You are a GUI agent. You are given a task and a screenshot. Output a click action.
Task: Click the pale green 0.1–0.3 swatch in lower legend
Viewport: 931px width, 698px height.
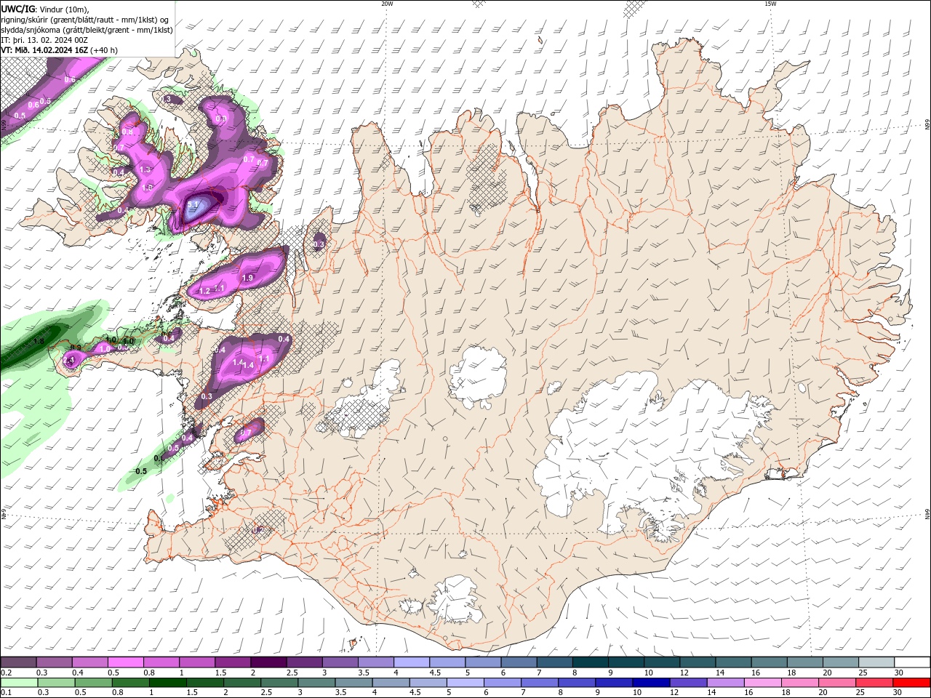click(19, 683)
